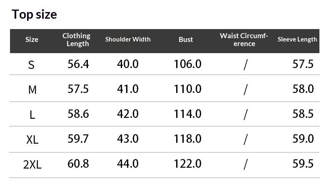Click the Top size heading

[x=34, y=15]
